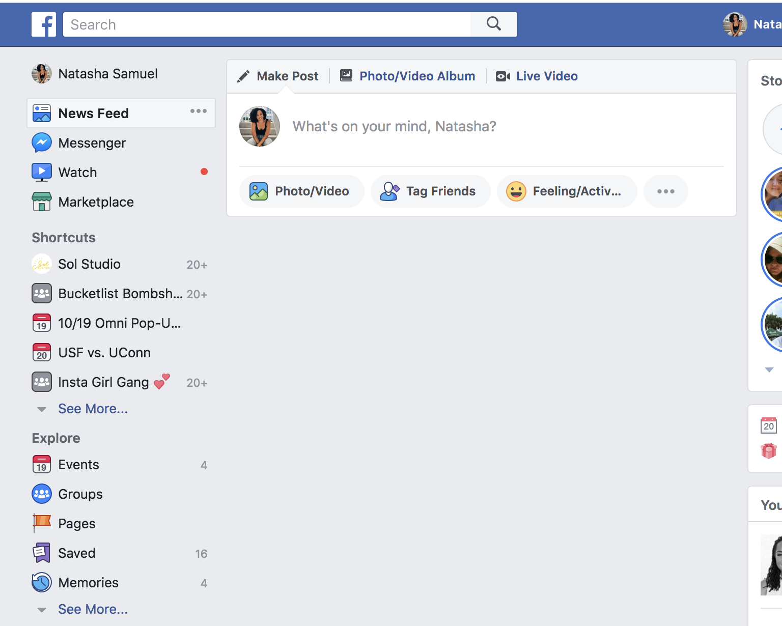This screenshot has width=782, height=626.
Task: Click the See More link under Explore
Action: tap(93, 609)
